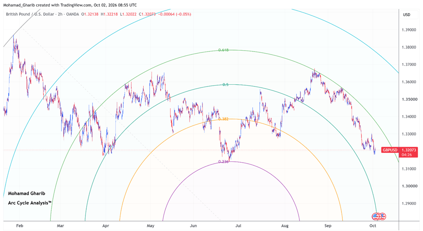Select the 0.618 Fibonacci arc label
The image size is (423, 231).
click(223, 50)
